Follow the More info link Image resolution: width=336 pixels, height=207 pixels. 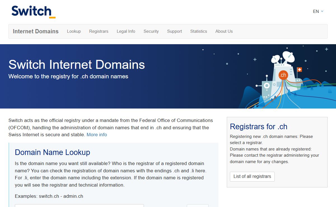97,135
